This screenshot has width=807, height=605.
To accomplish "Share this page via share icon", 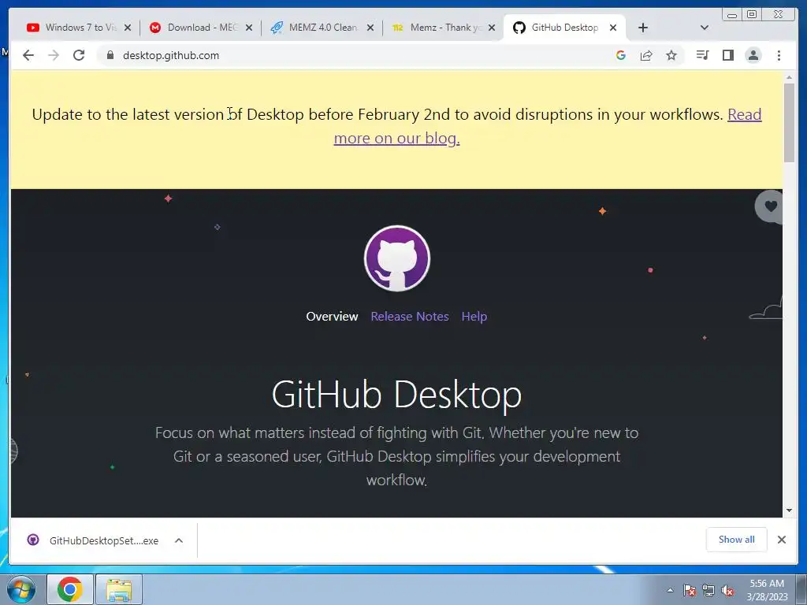I will tap(646, 55).
